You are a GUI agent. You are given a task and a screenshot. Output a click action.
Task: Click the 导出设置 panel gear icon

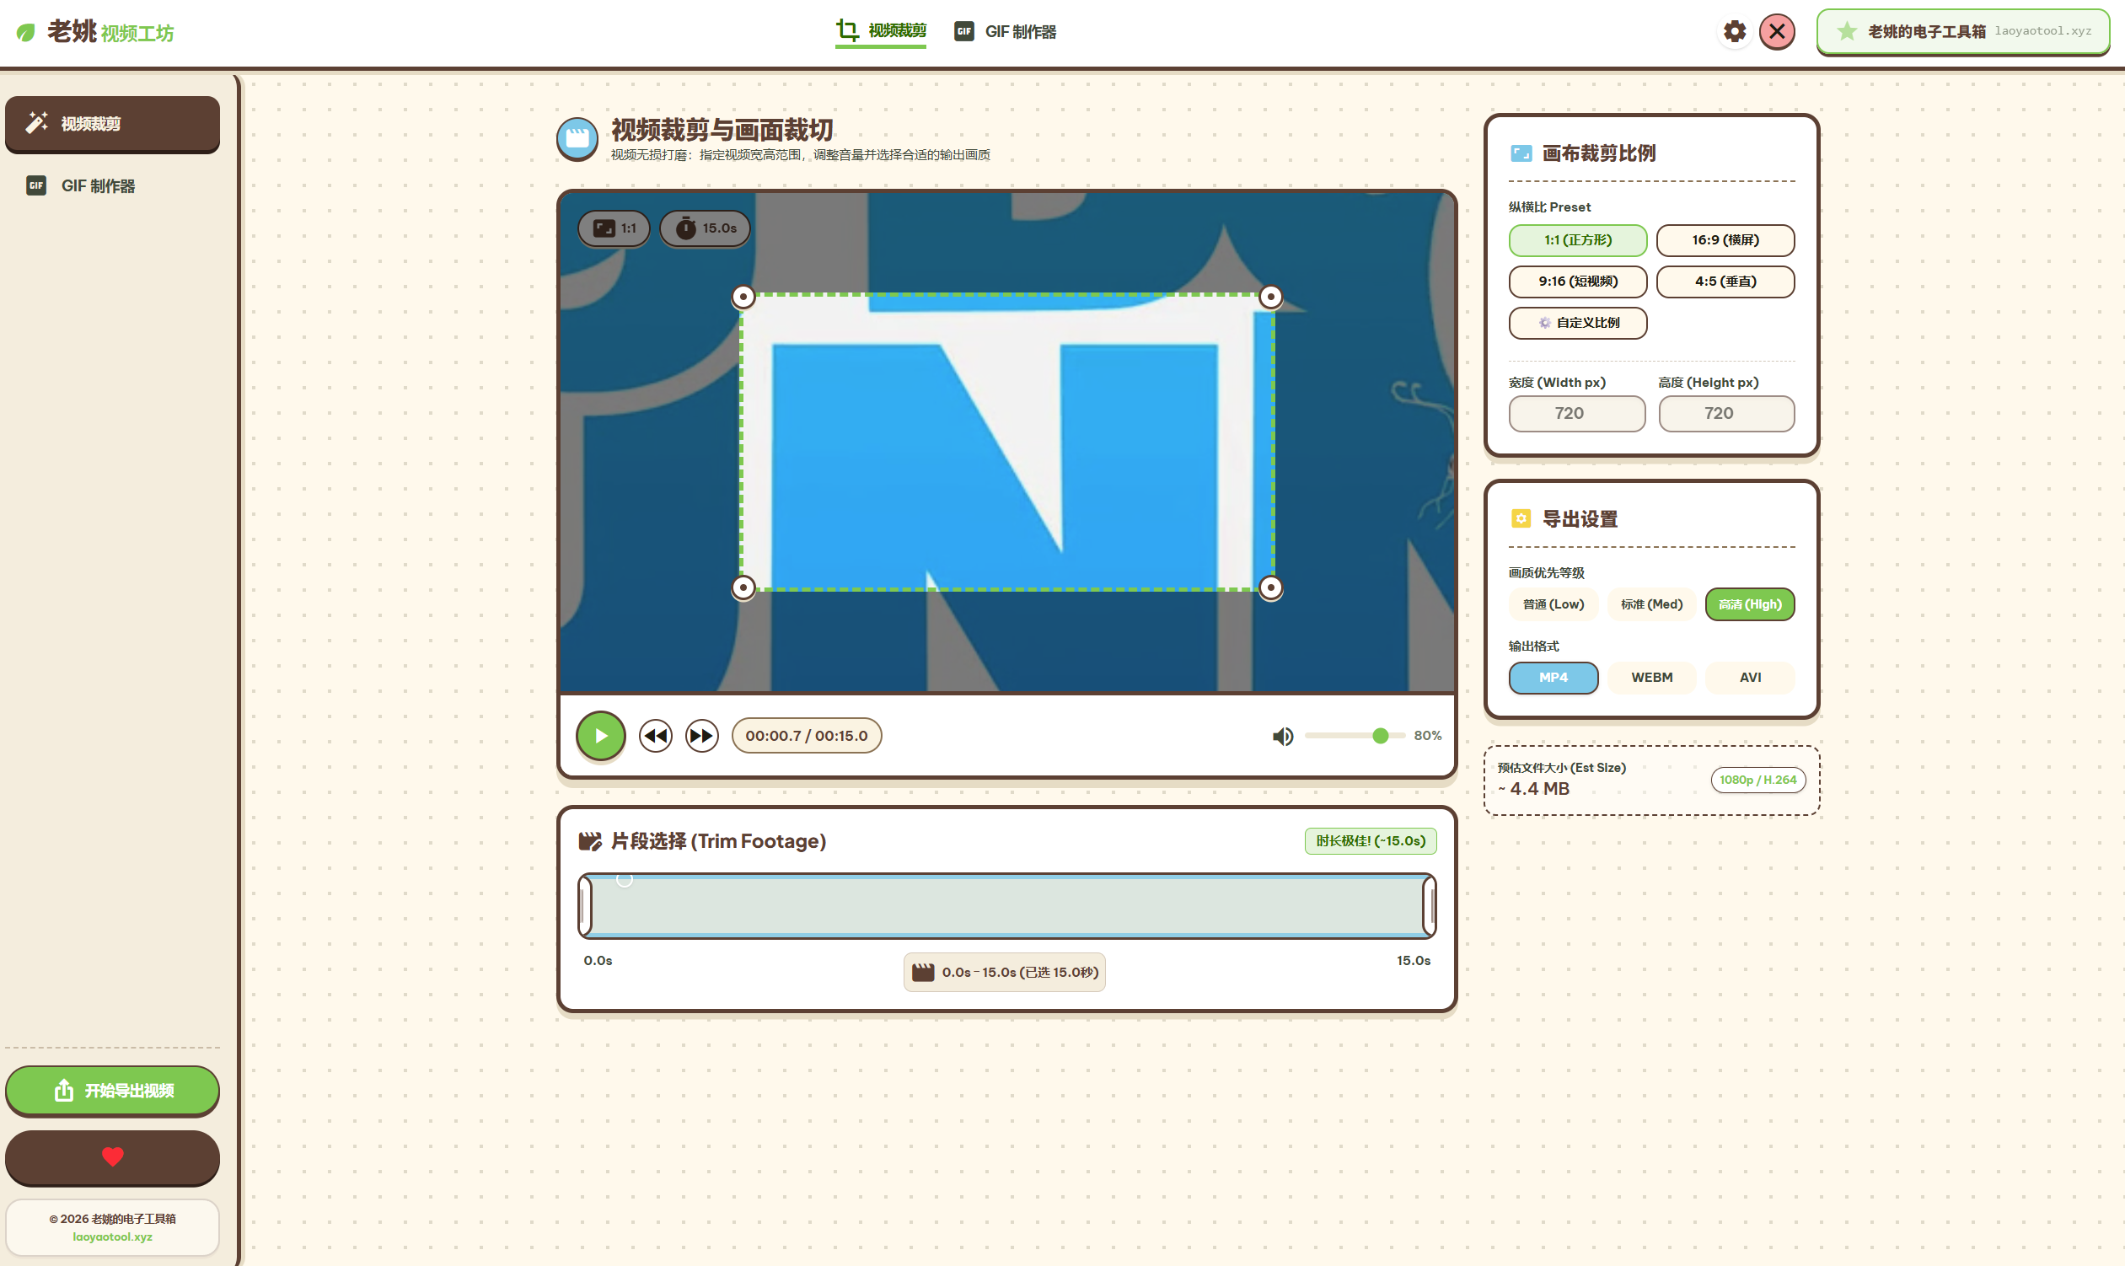[1521, 518]
